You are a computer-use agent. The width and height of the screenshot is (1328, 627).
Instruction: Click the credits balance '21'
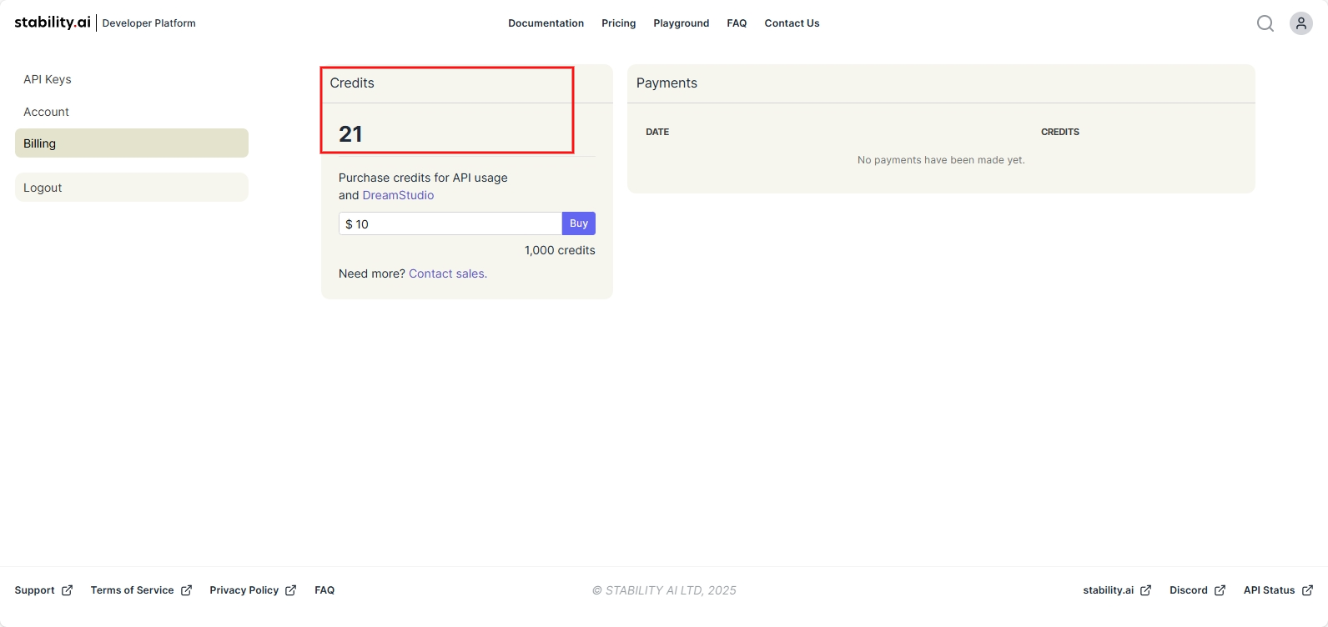(x=350, y=134)
